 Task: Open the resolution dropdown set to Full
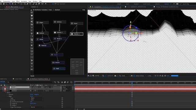tap(126, 76)
